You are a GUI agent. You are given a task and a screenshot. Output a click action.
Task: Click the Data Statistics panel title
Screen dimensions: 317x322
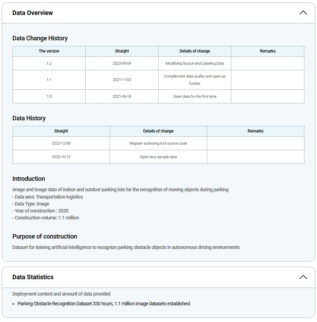tap(33, 277)
